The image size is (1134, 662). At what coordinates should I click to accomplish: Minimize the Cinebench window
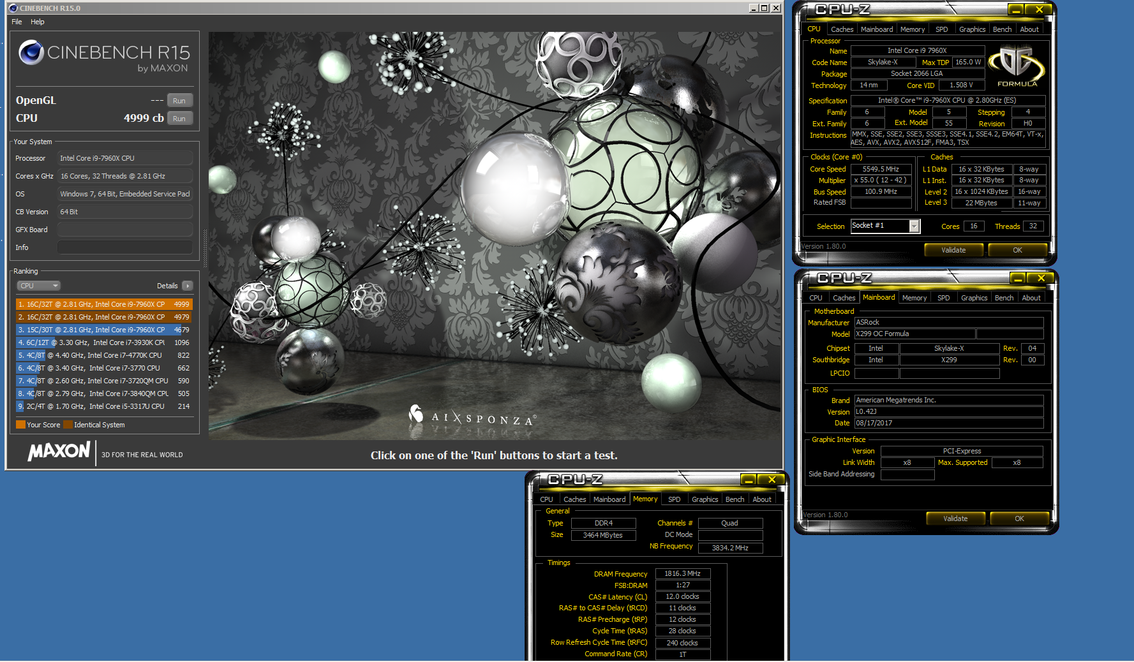click(753, 8)
